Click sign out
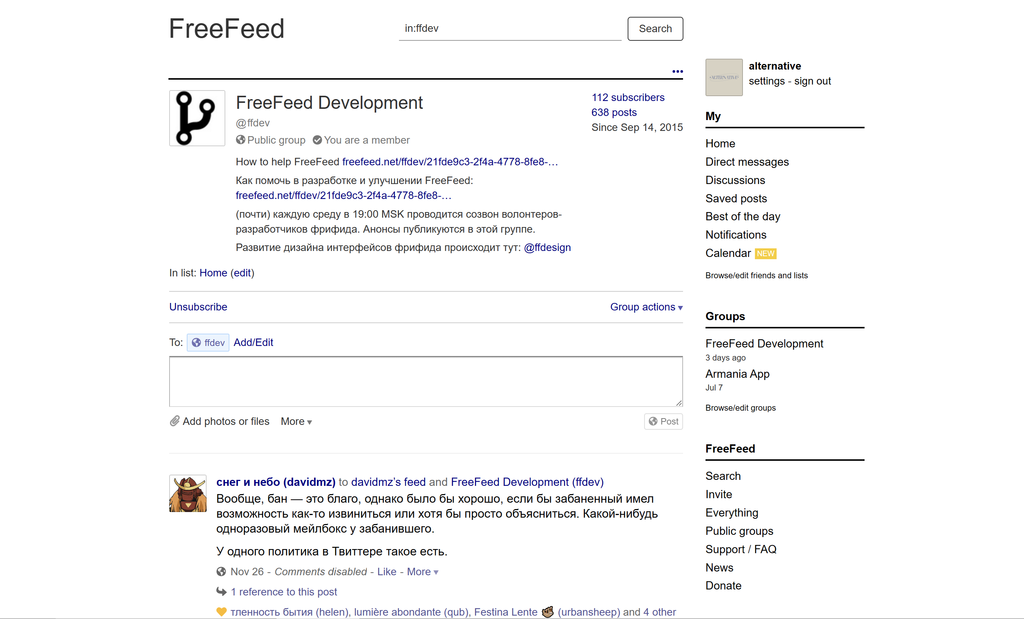This screenshot has height=619, width=1024. pos(812,81)
